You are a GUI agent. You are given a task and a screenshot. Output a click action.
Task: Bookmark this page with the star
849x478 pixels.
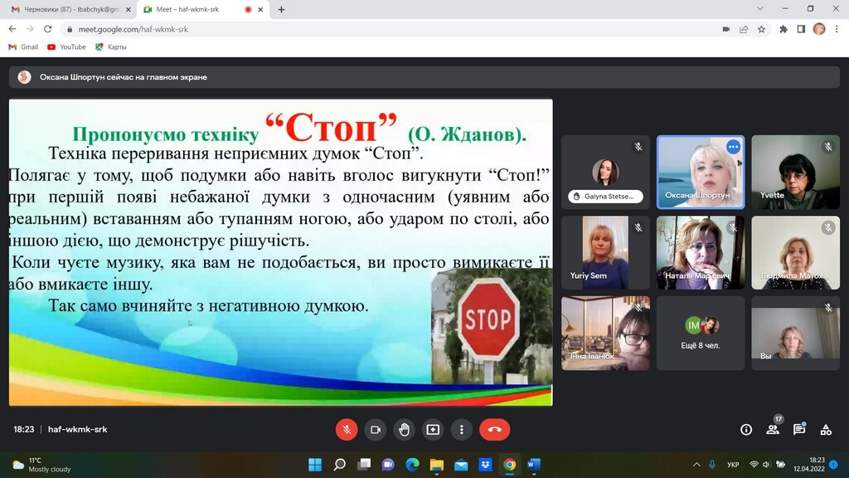pyautogui.click(x=761, y=29)
